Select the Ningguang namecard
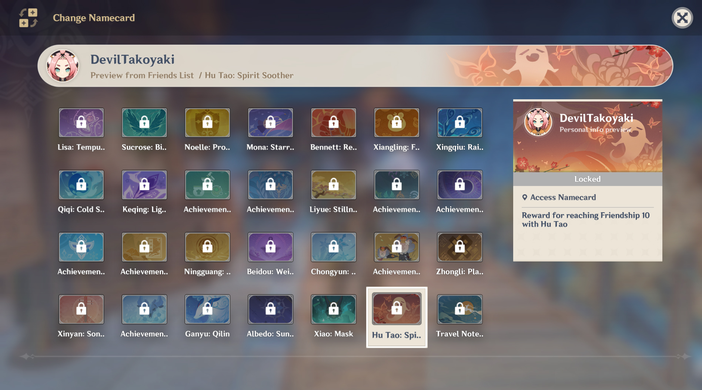The width and height of the screenshot is (702, 390). click(207, 247)
